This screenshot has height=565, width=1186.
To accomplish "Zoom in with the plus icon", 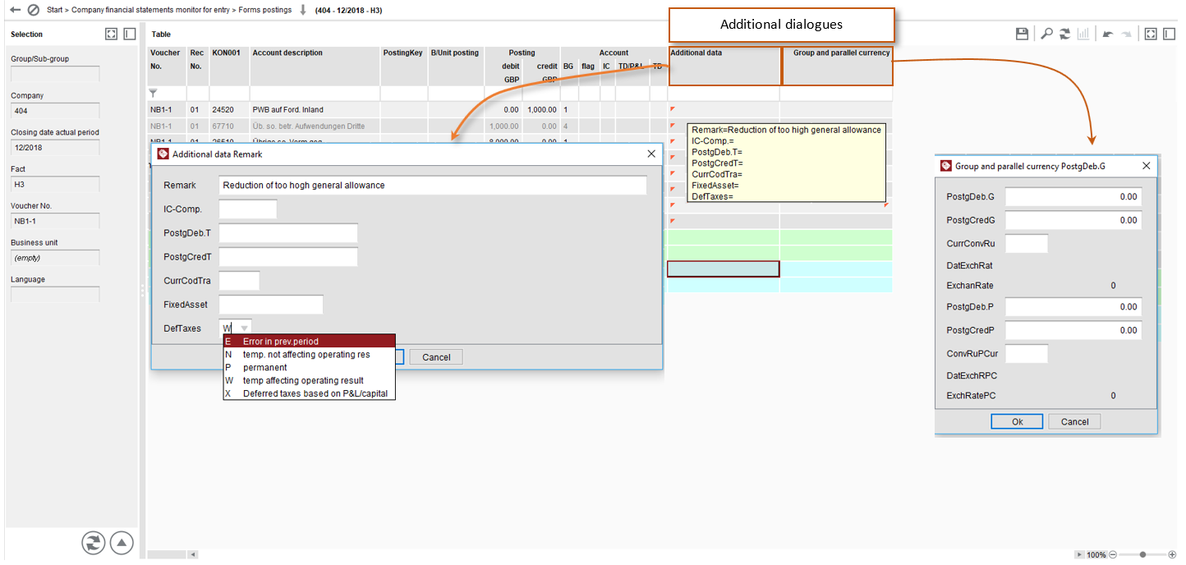I will click(1172, 555).
